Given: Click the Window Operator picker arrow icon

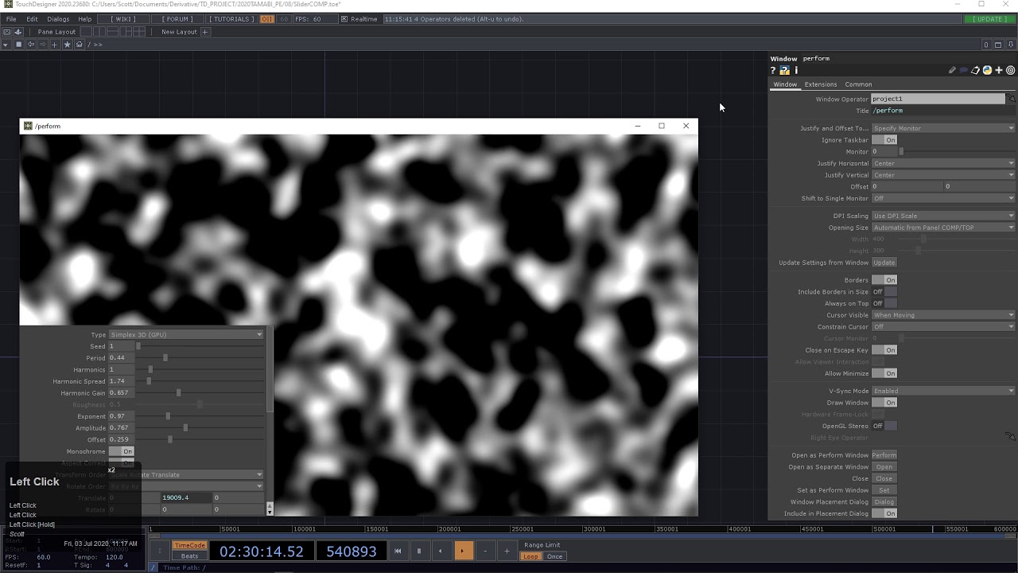Looking at the screenshot, I should tap(1011, 98).
